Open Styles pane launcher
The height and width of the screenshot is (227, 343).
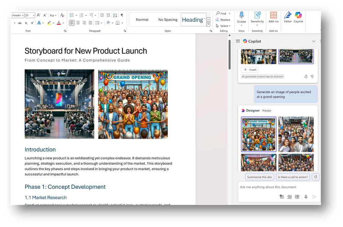click(211, 31)
